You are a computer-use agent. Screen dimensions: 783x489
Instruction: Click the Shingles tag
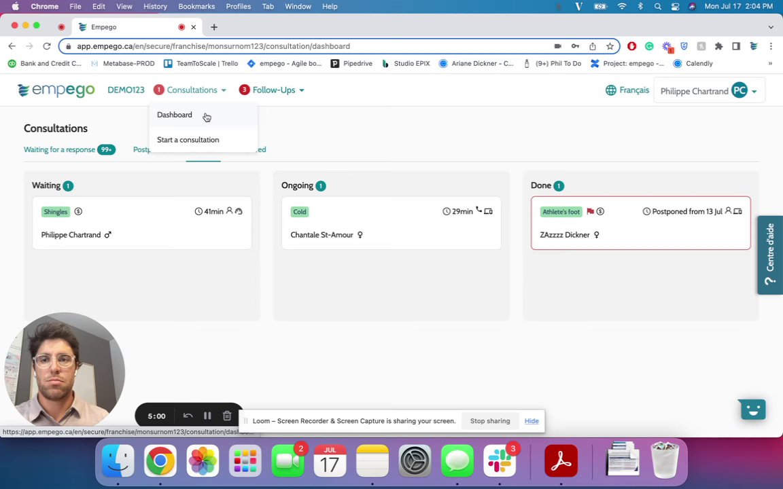[x=56, y=212]
